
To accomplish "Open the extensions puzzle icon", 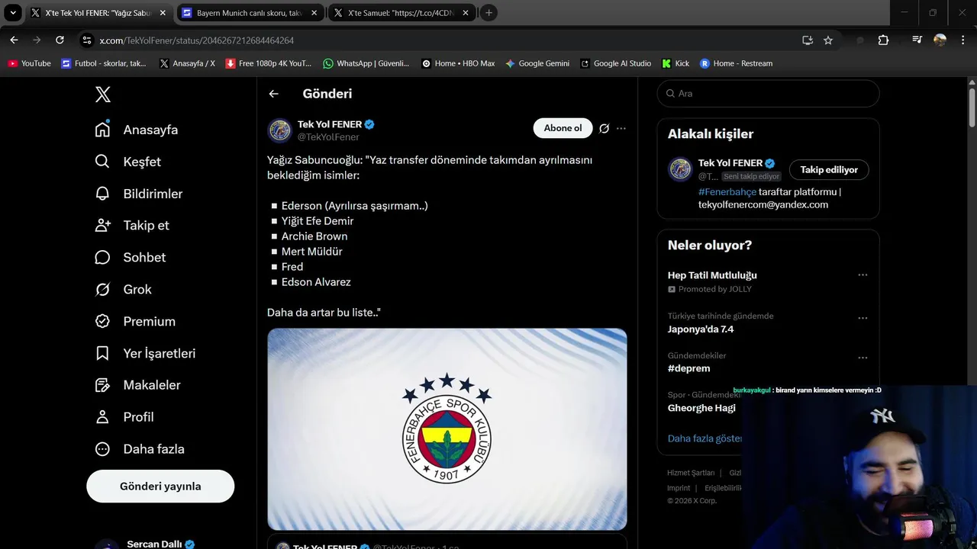I will click(x=883, y=40).
